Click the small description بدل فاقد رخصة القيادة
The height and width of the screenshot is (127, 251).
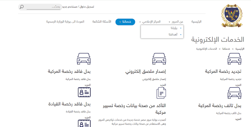tap(78, 112)
